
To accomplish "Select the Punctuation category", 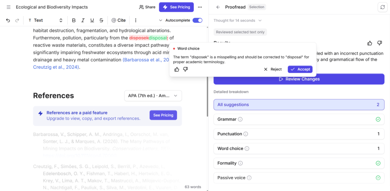I will click(299, 134).
